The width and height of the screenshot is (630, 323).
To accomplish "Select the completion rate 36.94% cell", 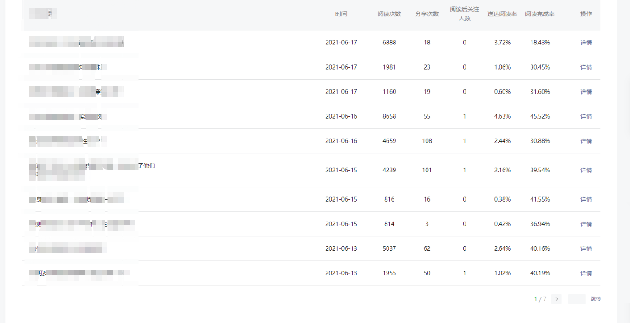I will click(x=540, y=224).
